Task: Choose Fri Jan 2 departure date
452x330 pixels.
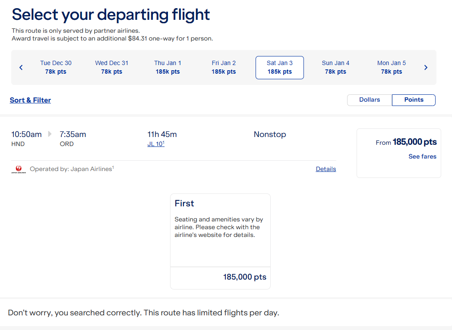Action: tap(224, 68)
